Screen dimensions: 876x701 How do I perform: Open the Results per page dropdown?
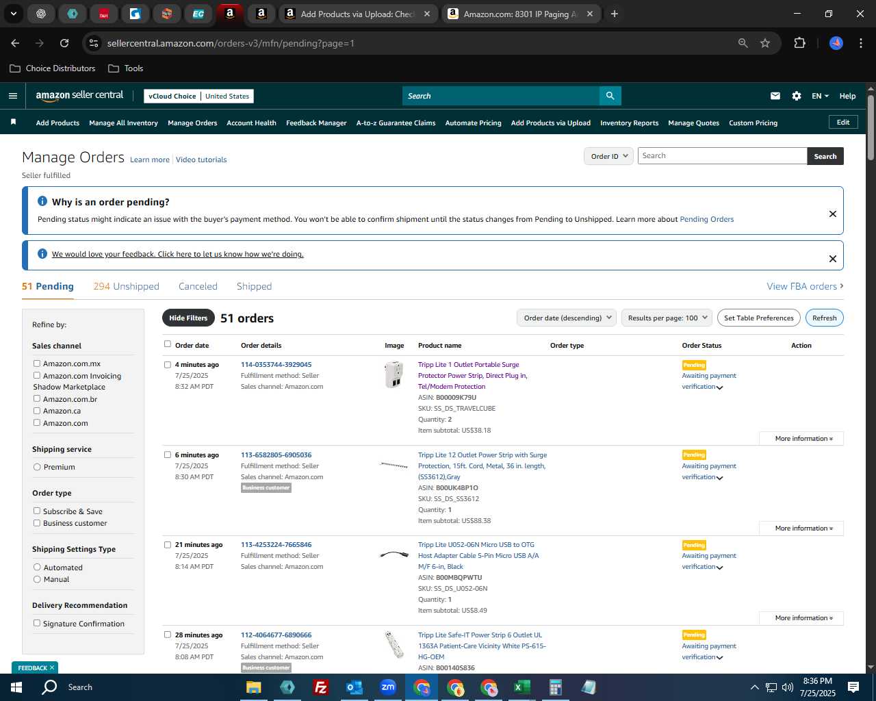[667, 318]
